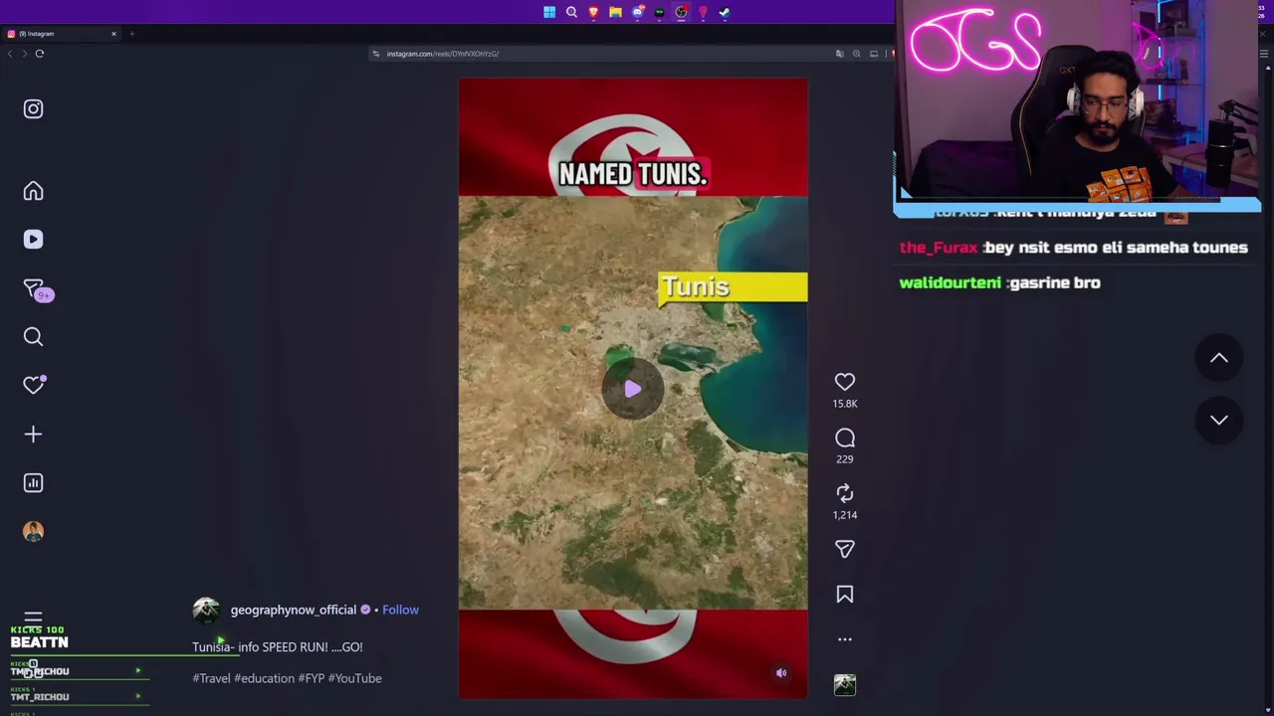
Task: Open the reel's audio thumbnail
Action: point(845,684)
